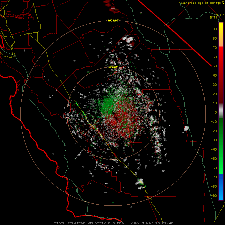Viewport: 225px width, 225px height.
Task: Click the -60 value on the velocity scale
Action: coord(214,168)
